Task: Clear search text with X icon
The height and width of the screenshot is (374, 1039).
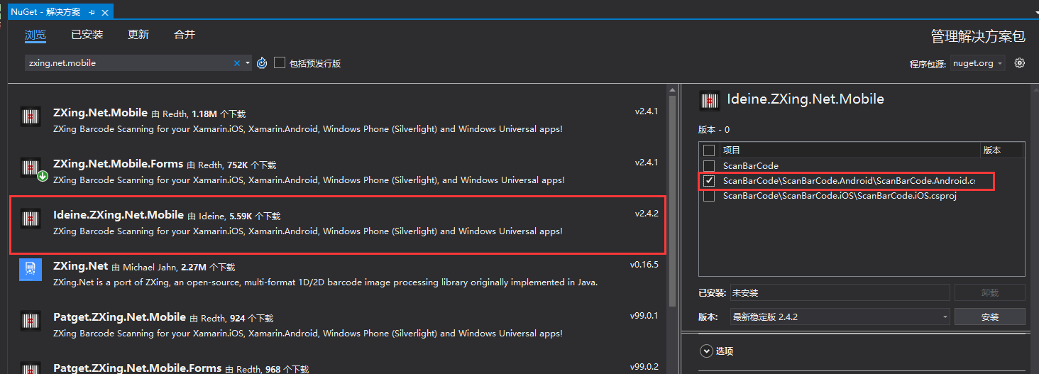Action: pyautogui.click(x=237, y=63)
